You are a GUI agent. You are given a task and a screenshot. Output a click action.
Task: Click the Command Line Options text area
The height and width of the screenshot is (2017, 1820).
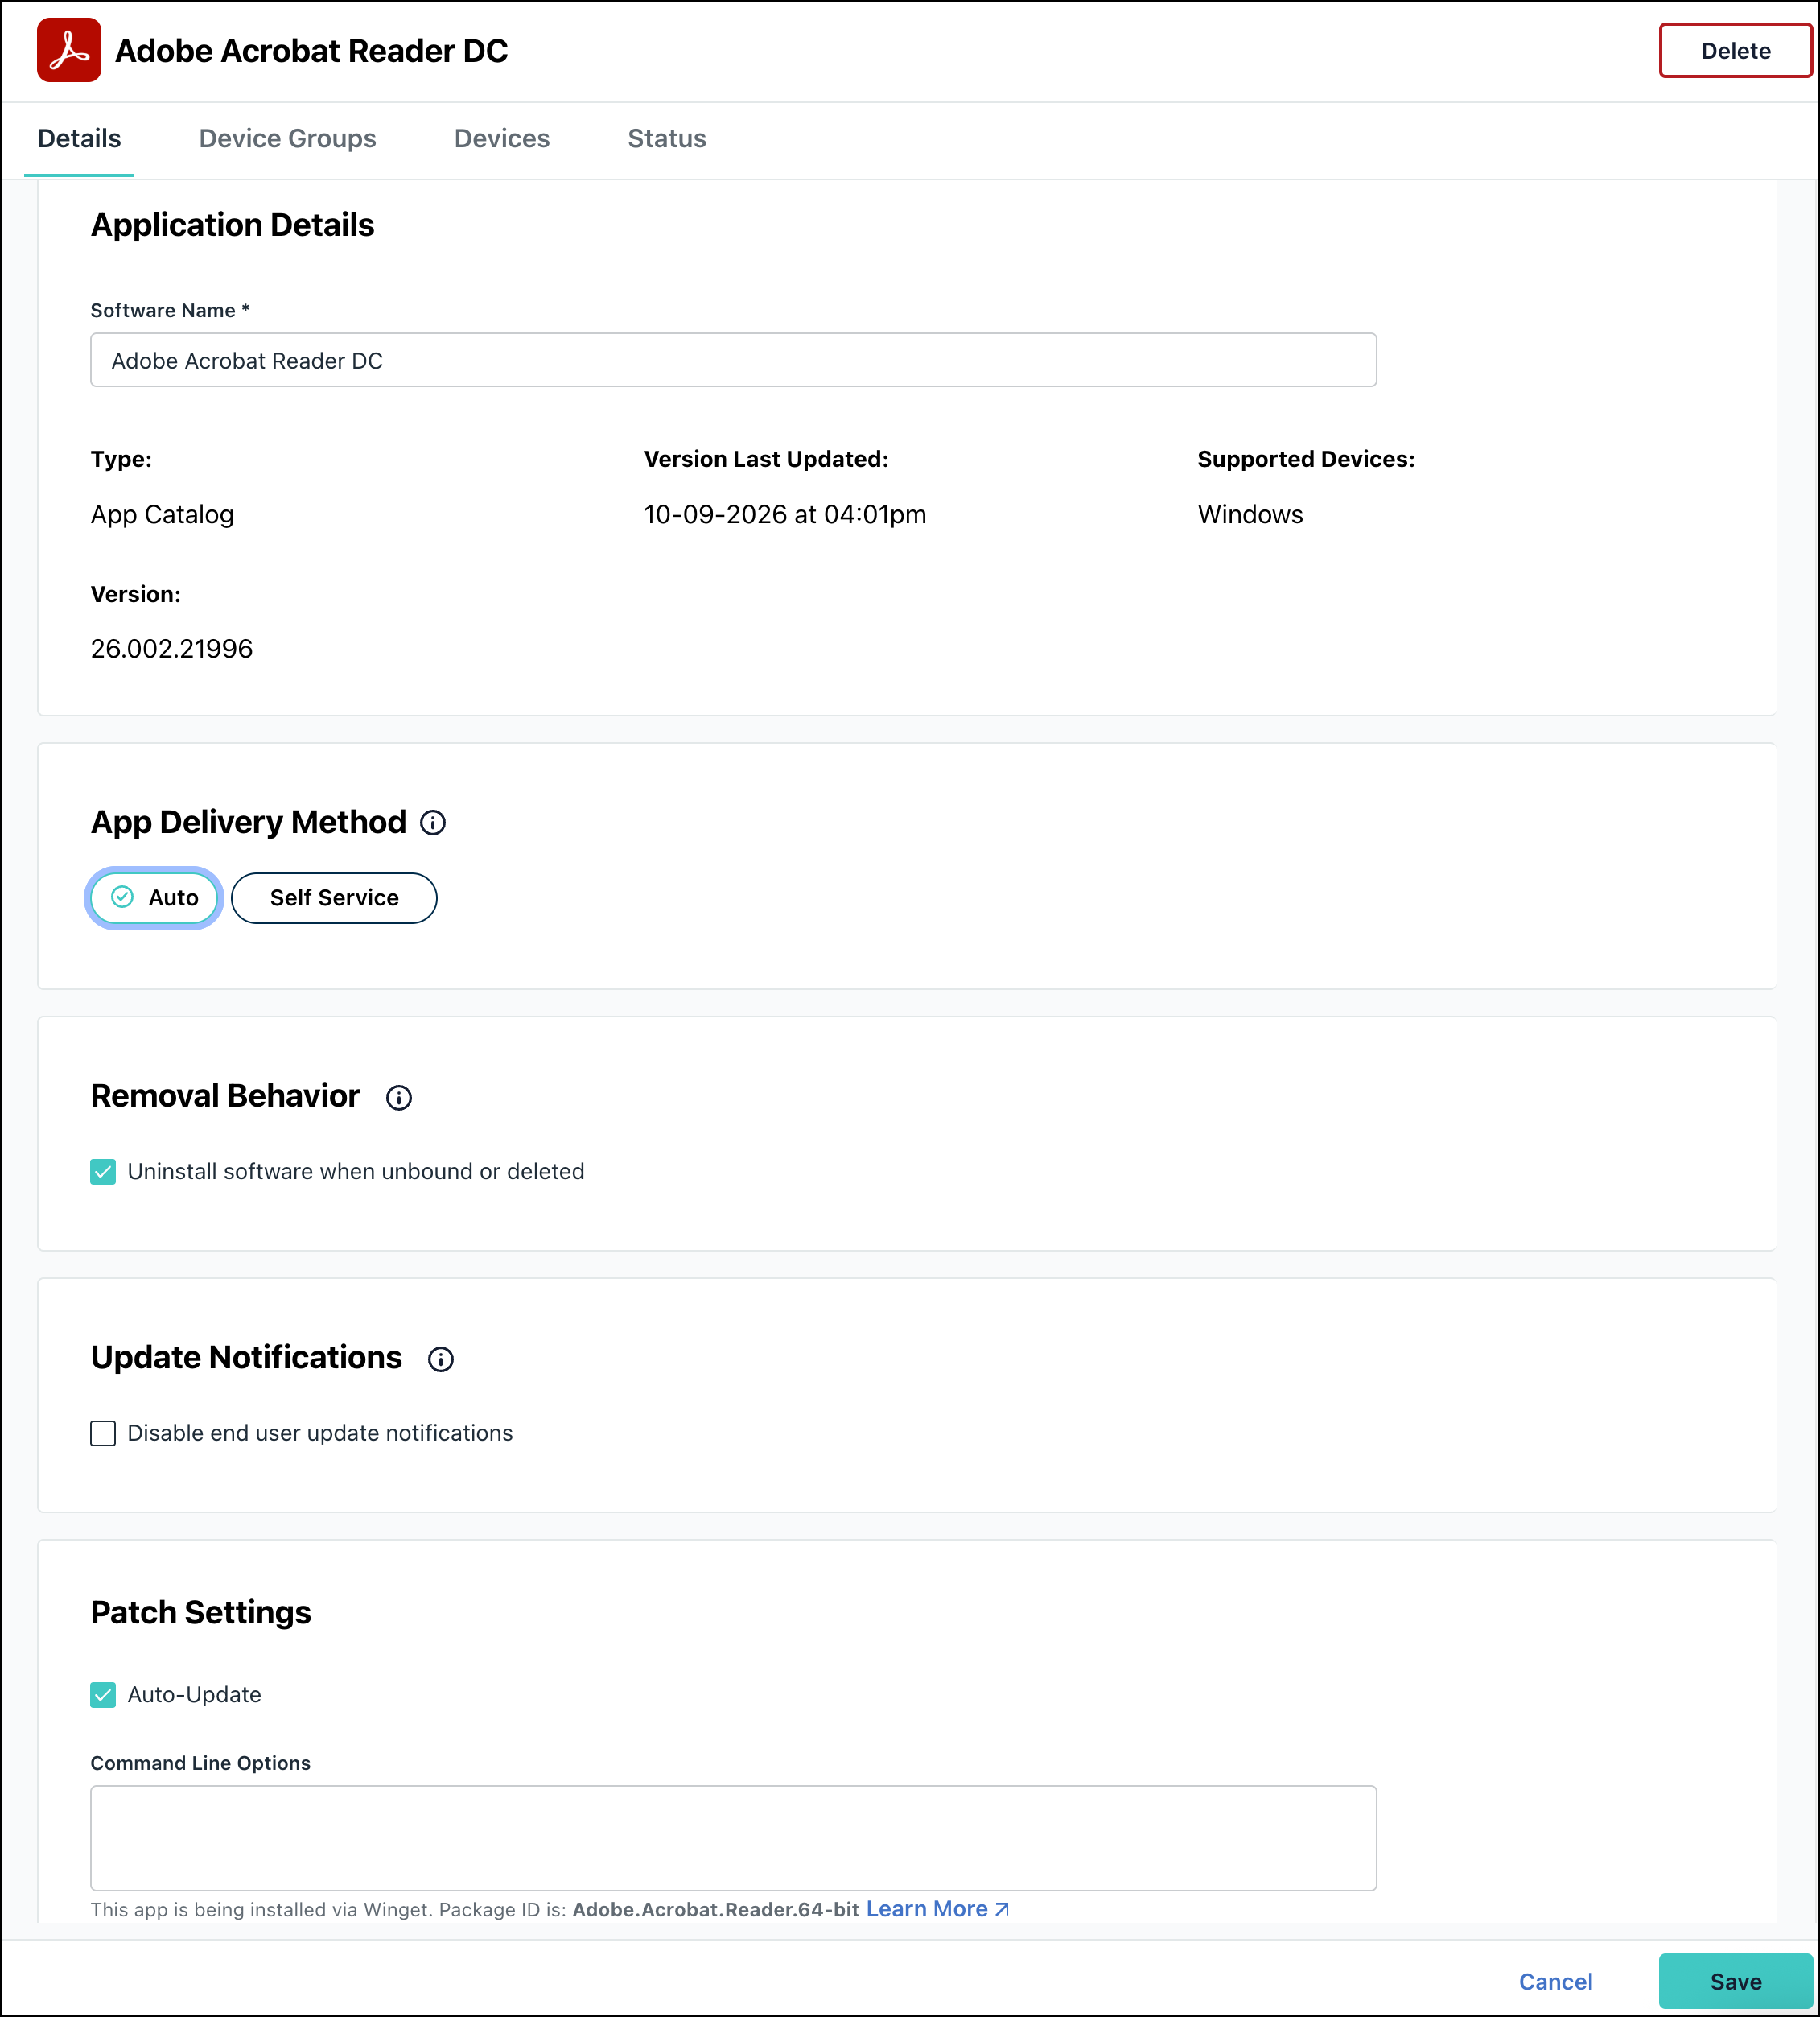click(x=733, y=1837)
